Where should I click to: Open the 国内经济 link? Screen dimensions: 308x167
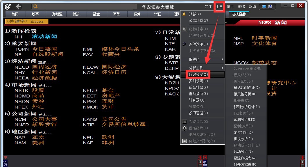click(x=44, y=67)
